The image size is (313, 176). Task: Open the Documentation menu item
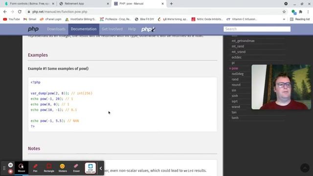pos(84,29)
